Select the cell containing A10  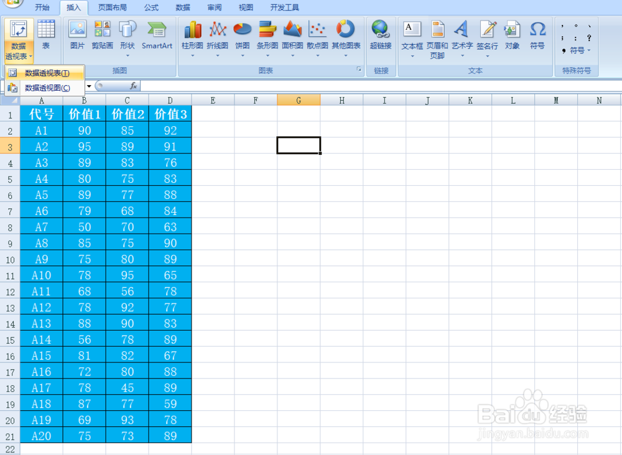[x=41, y=275]
